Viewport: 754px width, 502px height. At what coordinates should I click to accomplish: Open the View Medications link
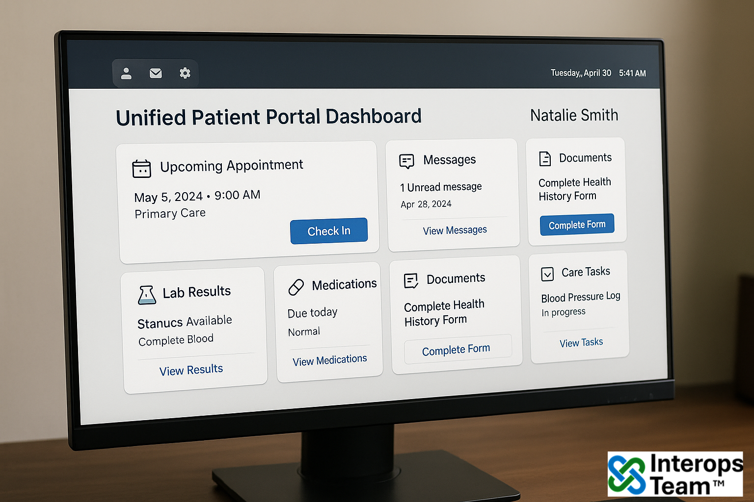pyautogui.click(x=330, y=360)
